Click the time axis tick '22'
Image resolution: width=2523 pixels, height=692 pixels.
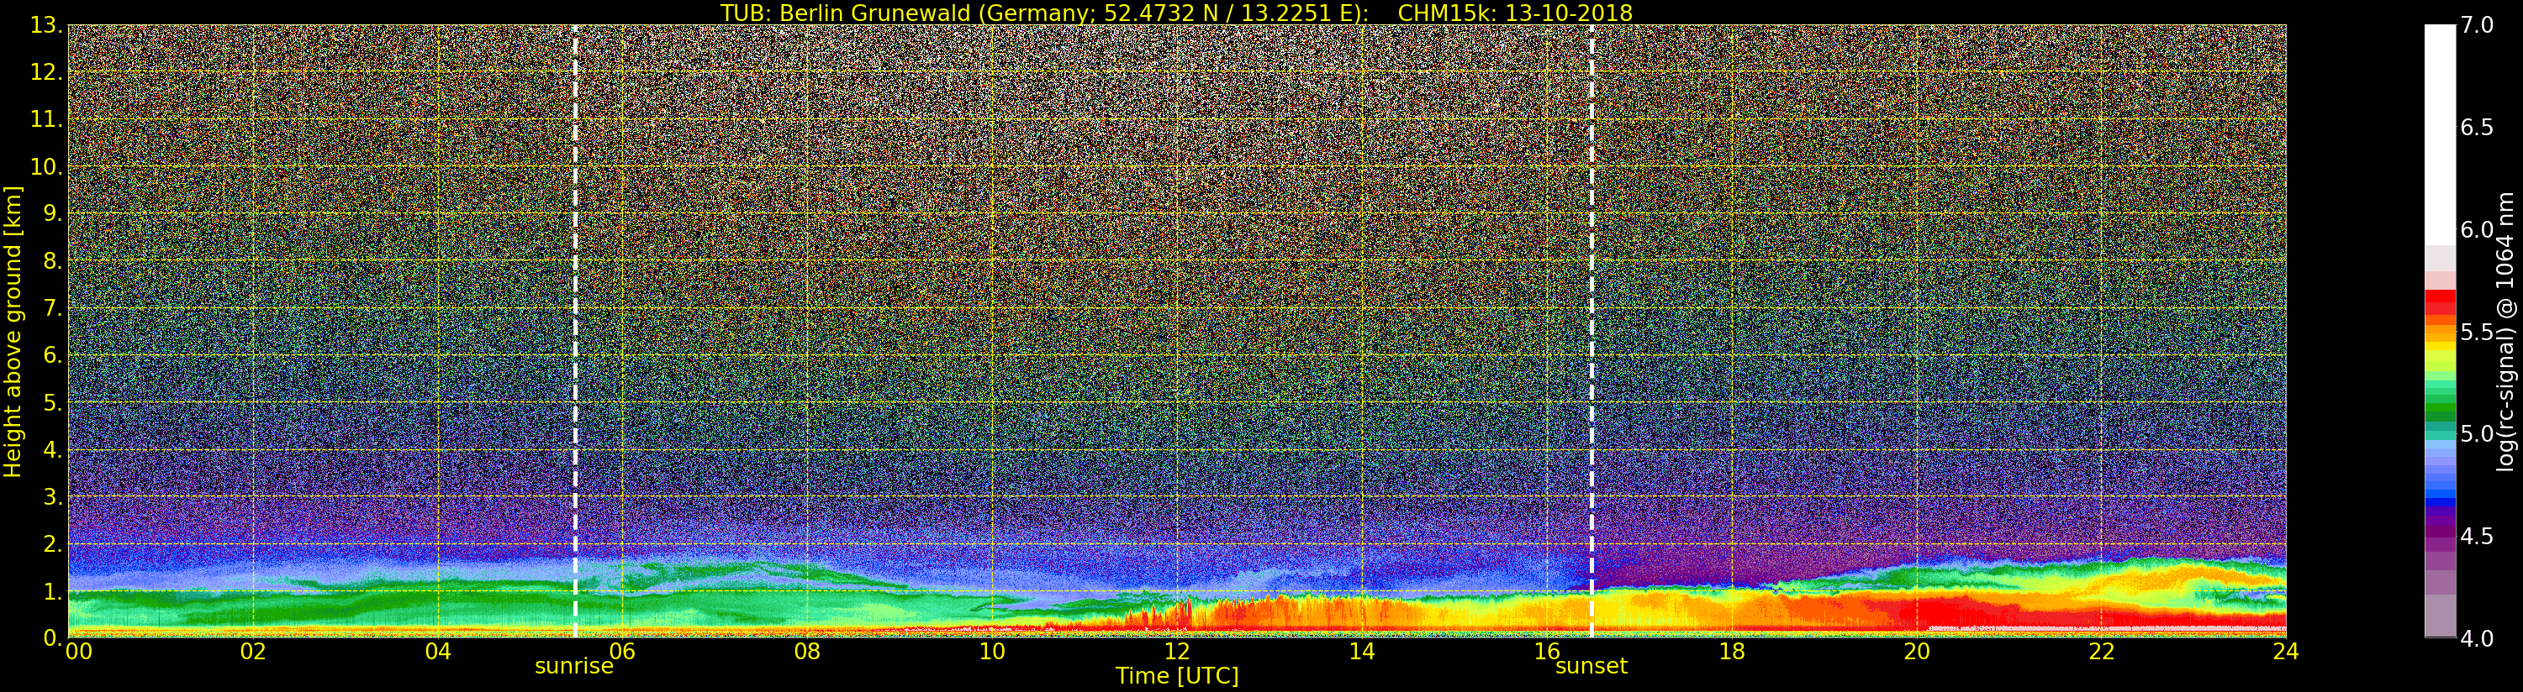[x=2102, y=651]
